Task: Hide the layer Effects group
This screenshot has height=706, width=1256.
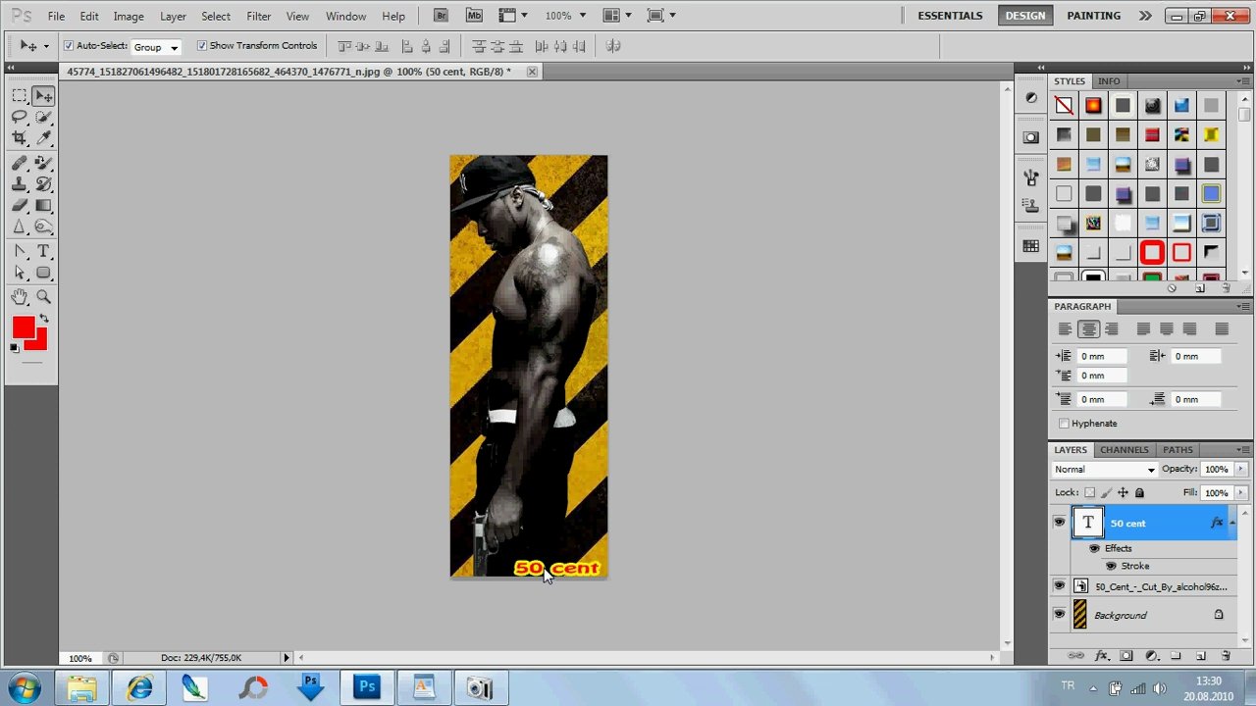Action: 1094,548
